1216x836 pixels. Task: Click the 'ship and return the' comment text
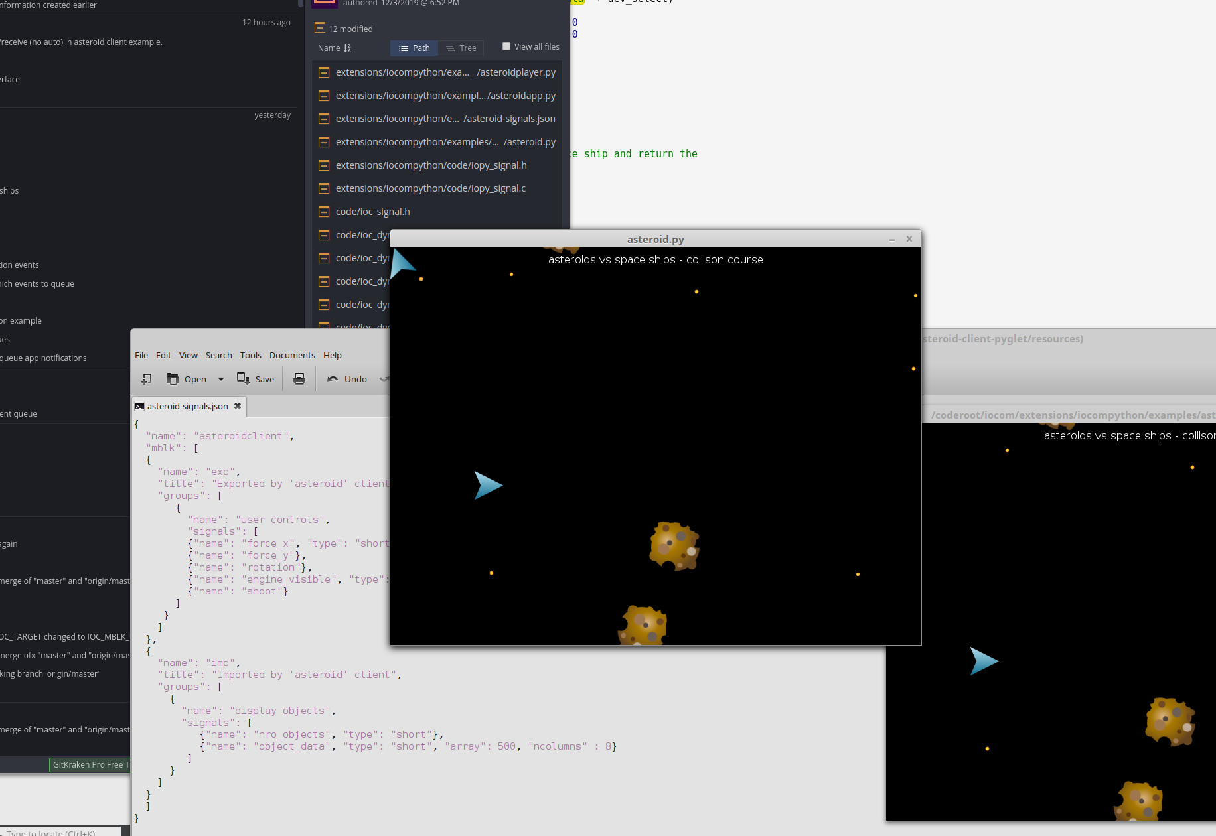tap(641, 153)
